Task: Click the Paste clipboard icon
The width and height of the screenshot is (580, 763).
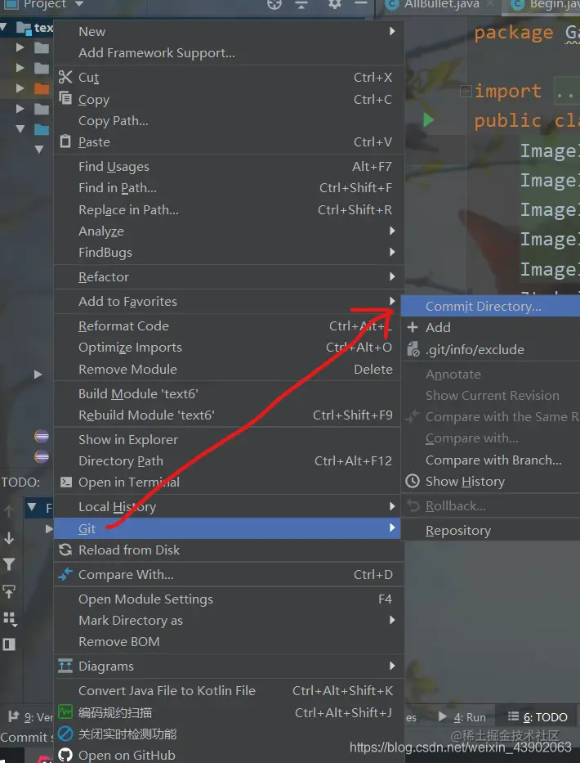Action: pyautogui.click(x=65, y=141)
